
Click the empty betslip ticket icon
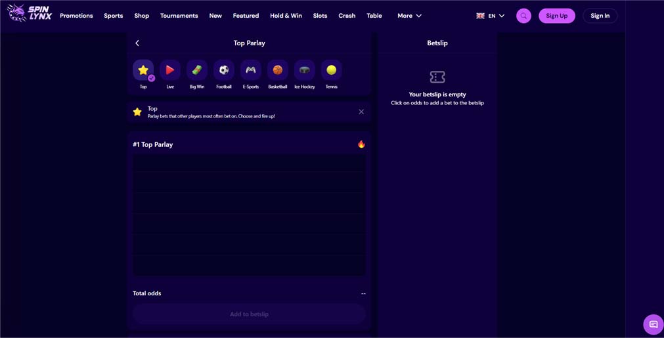[x=437, y=77]
